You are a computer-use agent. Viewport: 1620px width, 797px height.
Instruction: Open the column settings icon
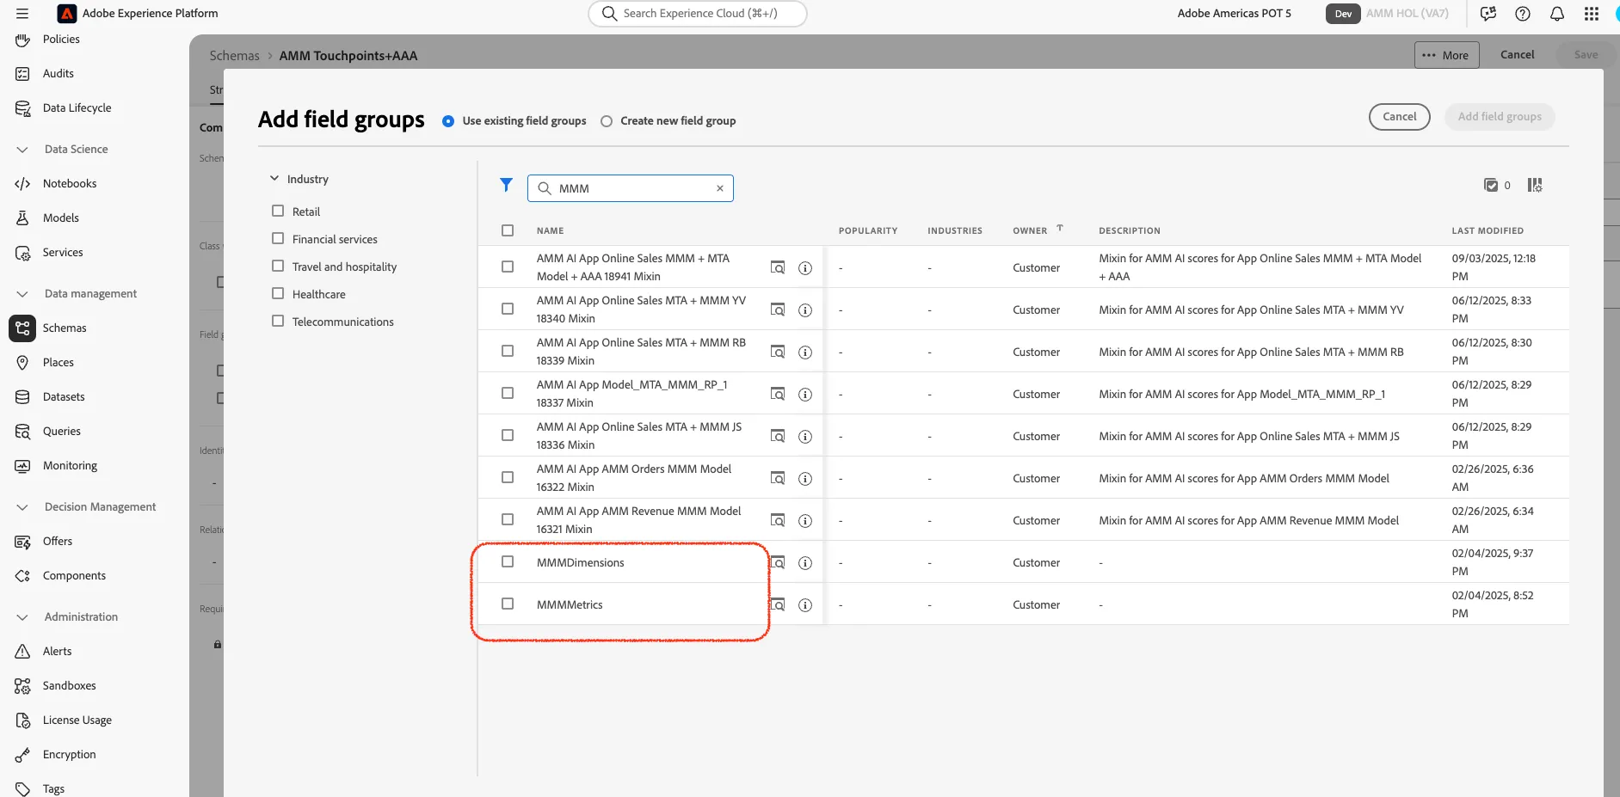tap(1535, 185)
